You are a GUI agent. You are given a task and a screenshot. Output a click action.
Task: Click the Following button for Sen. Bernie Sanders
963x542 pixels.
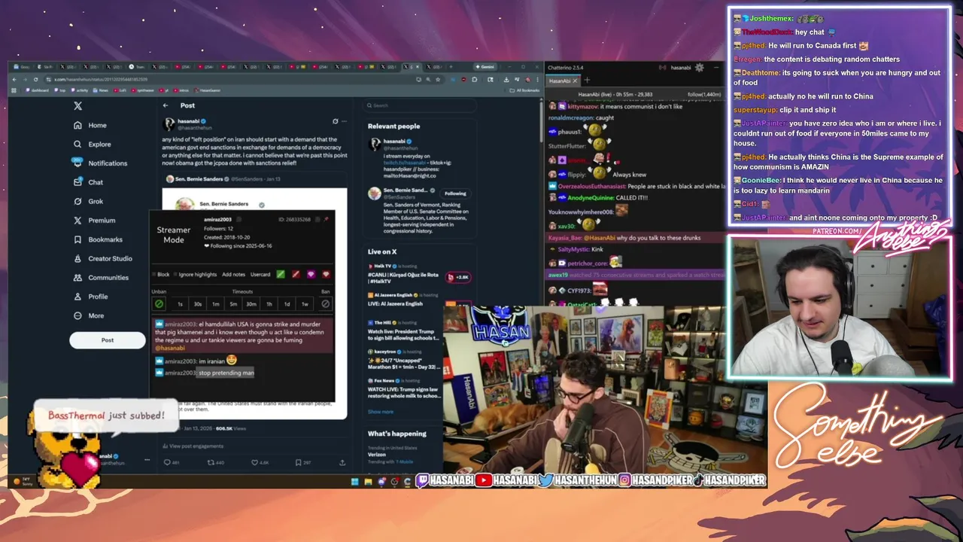(455, 193)
